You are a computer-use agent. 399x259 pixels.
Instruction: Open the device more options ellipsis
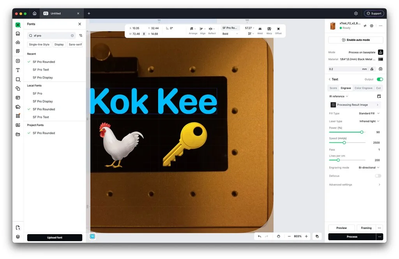380,26
